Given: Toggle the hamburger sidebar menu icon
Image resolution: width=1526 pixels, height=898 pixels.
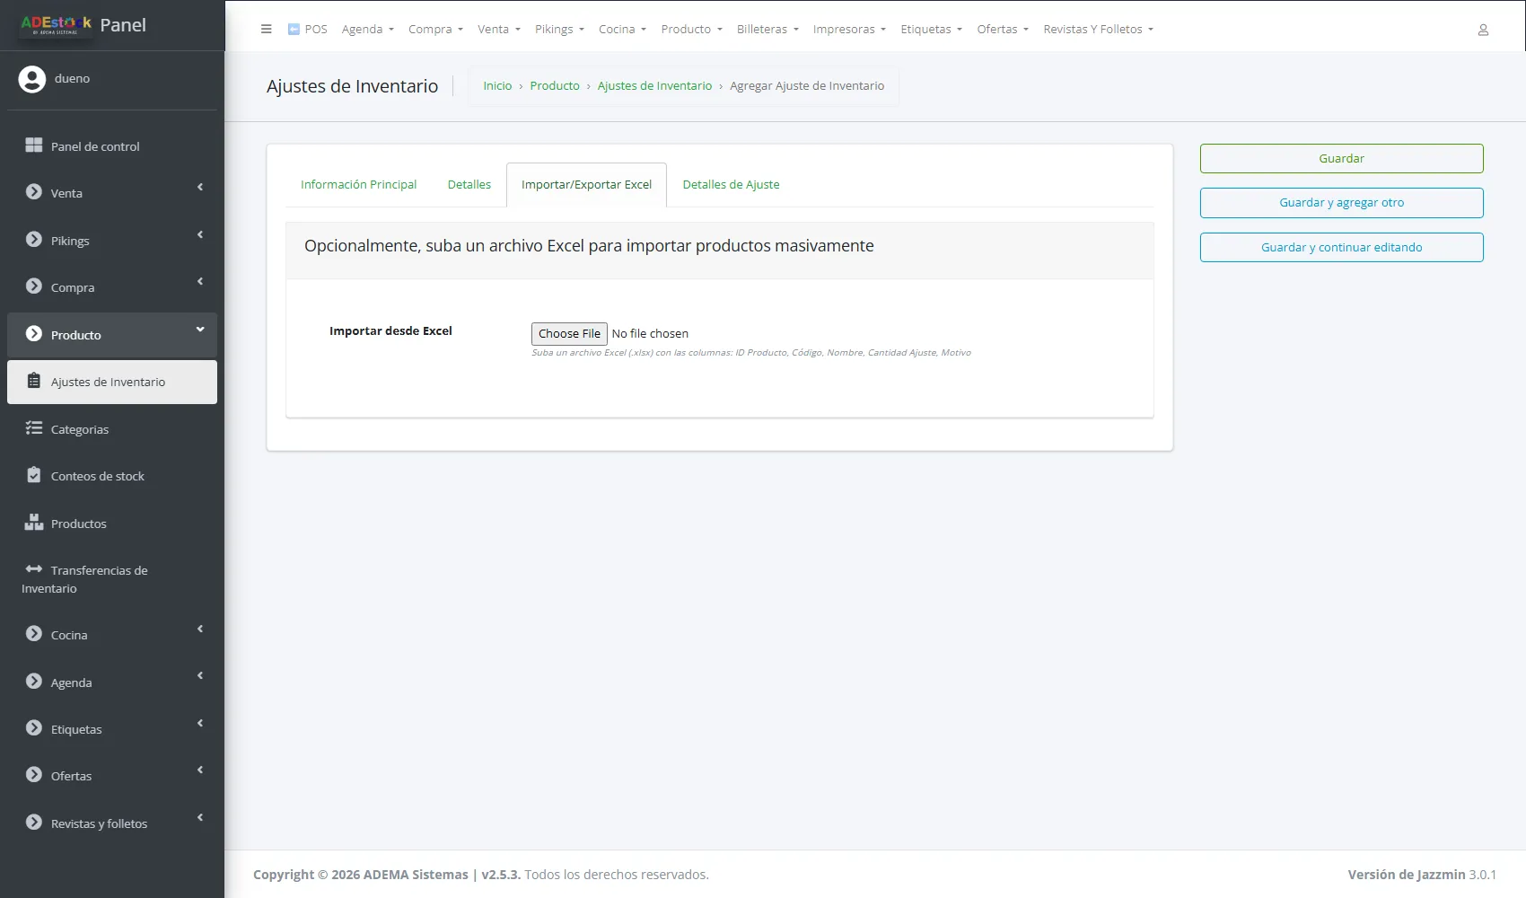Looking at the screenshot, I should 266,29.
